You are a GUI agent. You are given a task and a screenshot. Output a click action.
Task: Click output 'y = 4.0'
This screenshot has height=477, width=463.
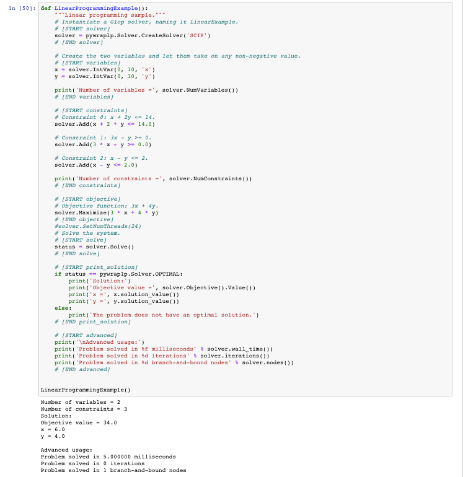click(x=53, y=436)
